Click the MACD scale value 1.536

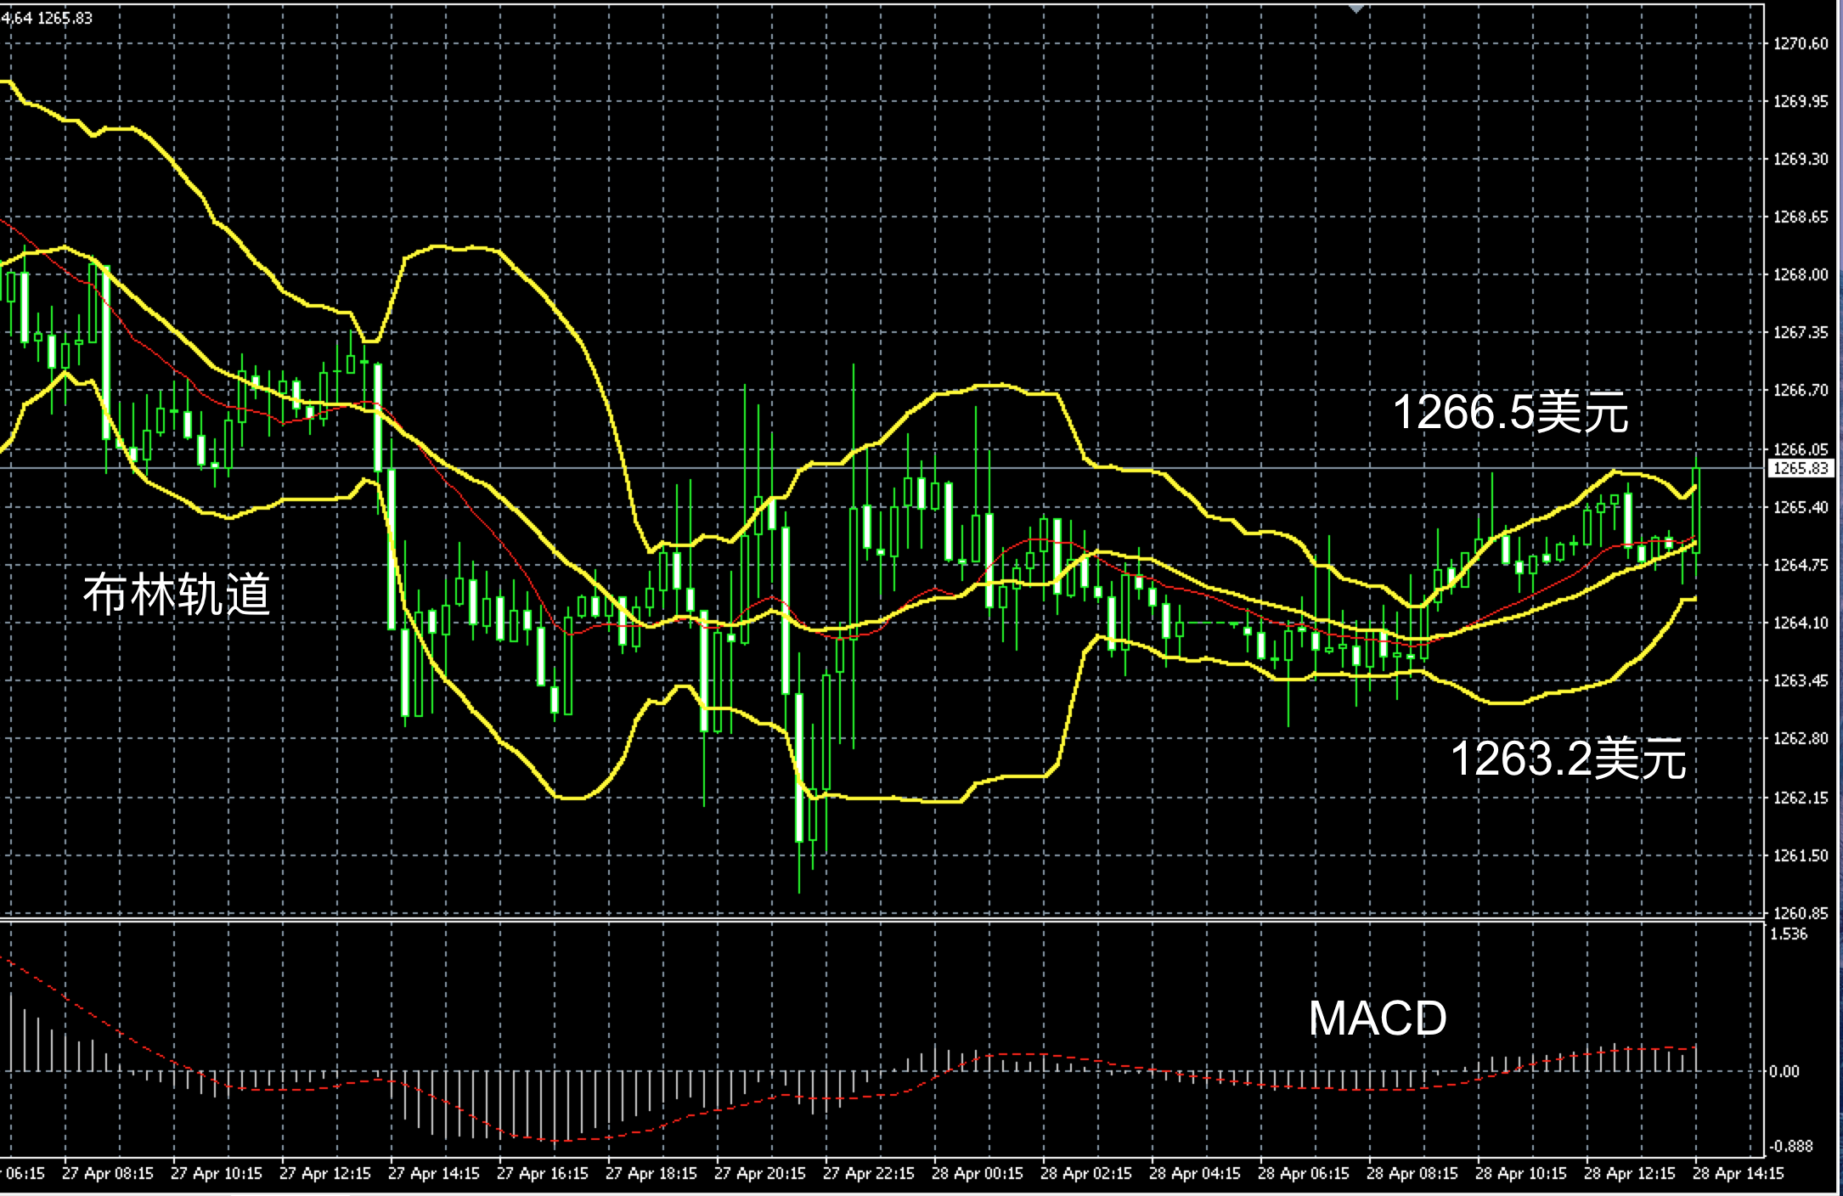click(x=1789, y=934)
